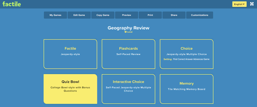This screenshot has width=257, height=107.
Task: Click the gear icon beside Local
Action: [x=125, y=32]
